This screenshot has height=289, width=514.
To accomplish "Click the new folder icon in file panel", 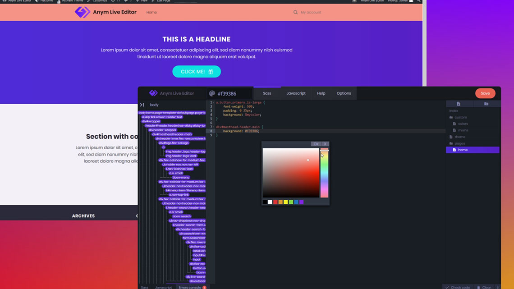I will (x=486, y=104).
